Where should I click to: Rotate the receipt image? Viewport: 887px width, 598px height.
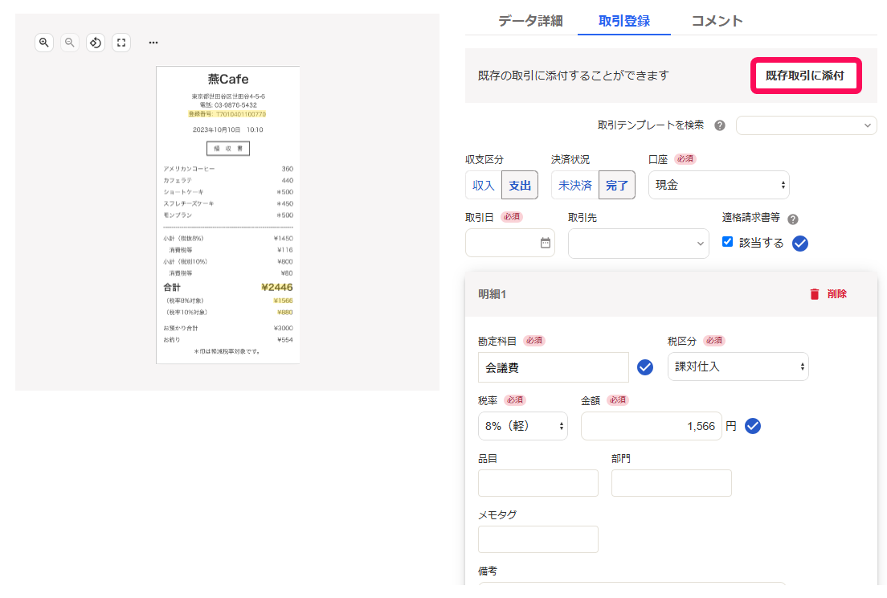point(96,43)
